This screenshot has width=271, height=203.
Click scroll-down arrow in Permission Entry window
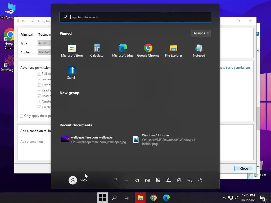(x=258, y=167)
